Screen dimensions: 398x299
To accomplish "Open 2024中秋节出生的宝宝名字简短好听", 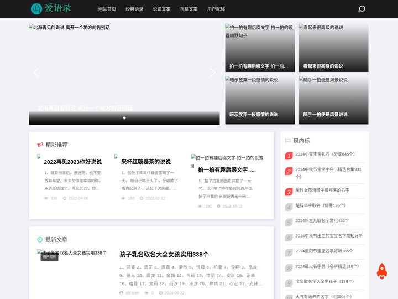I will (329, 236).
